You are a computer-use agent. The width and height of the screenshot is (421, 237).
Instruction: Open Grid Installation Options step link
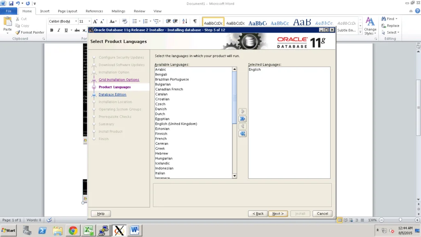(x=119, y=80)
